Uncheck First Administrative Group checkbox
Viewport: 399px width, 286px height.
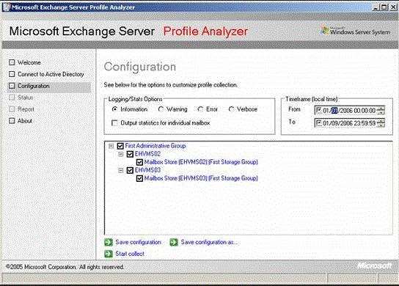120,146
